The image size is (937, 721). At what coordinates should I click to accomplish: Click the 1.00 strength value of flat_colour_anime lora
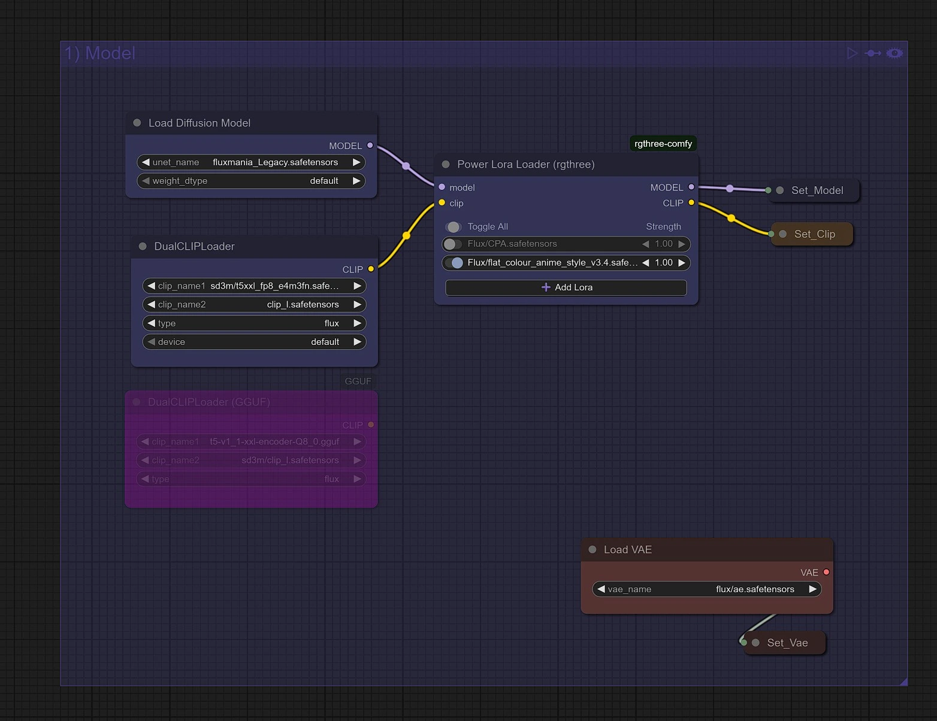point(664,263)
